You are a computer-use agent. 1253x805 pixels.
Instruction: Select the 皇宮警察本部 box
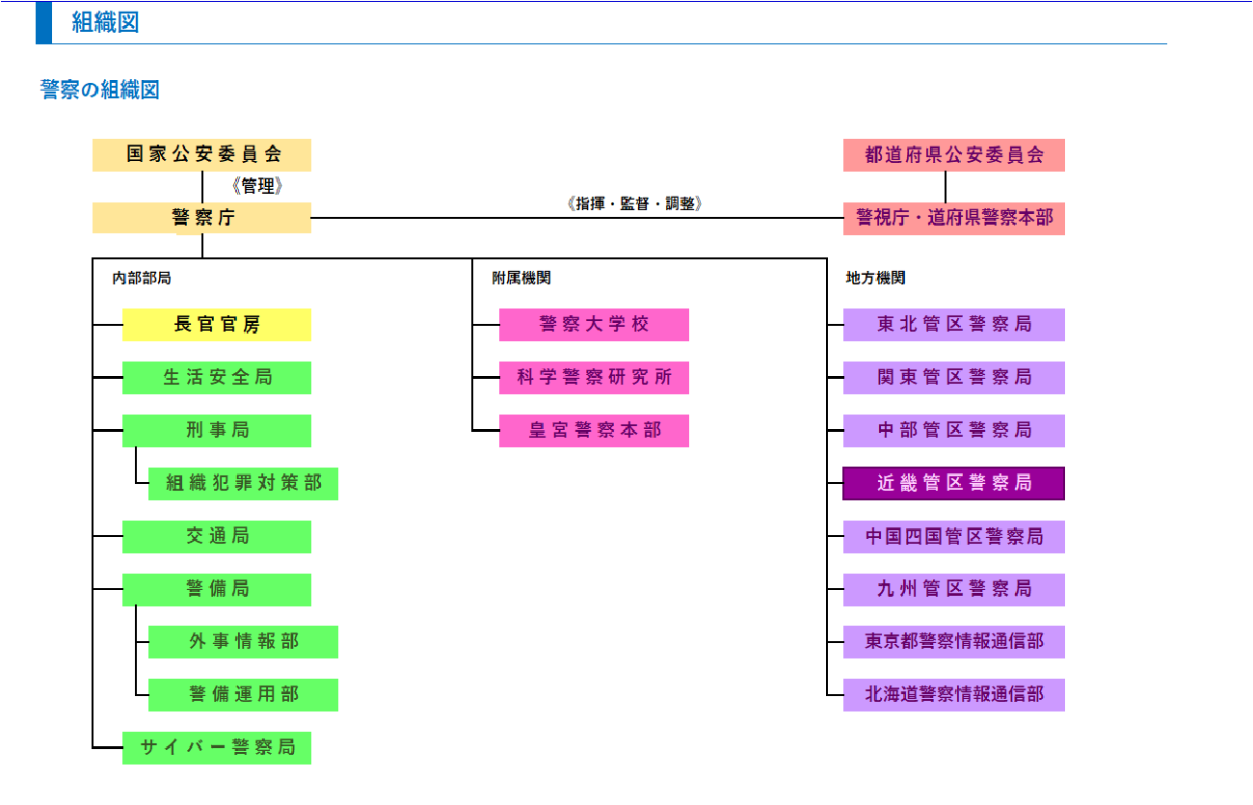point(594,431)
